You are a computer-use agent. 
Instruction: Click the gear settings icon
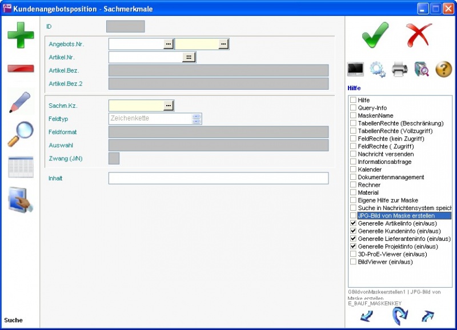click(x=378, y=69)
